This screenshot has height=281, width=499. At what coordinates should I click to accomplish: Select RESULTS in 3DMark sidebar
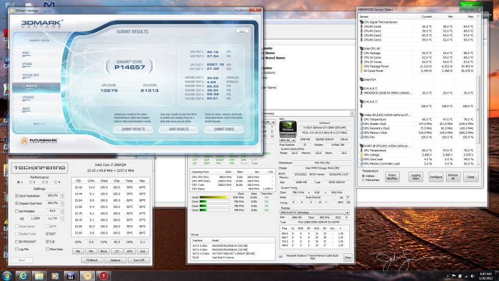tap(36, 86)
